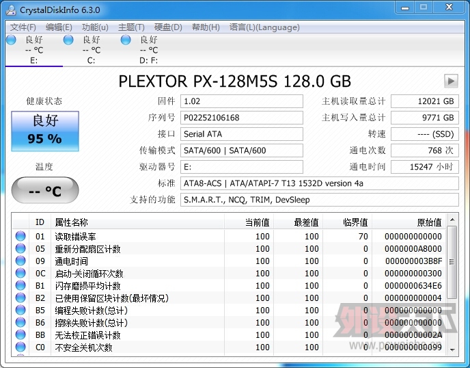Click the temperature -- °C indicator
This screenshot has height=368, width=470.
click(45, 191)
